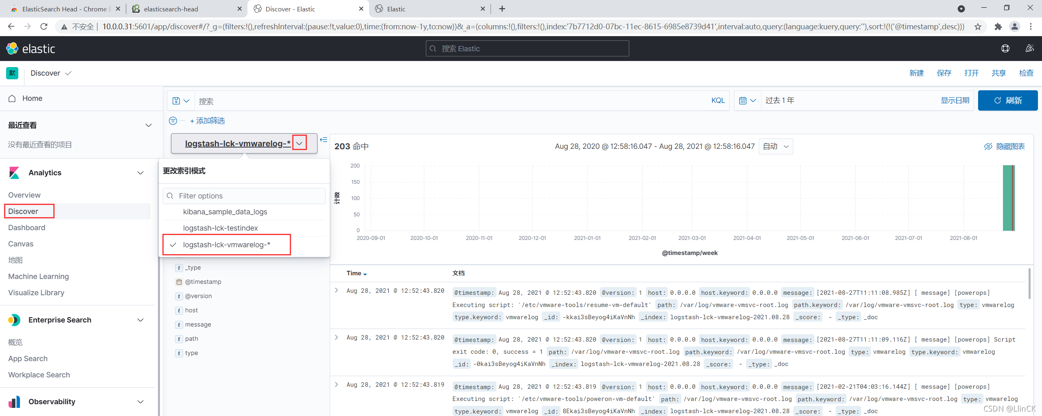Open Dashboard in Analytics nav
Screen dimensions: 1042x416
click(x=27, y=228)
